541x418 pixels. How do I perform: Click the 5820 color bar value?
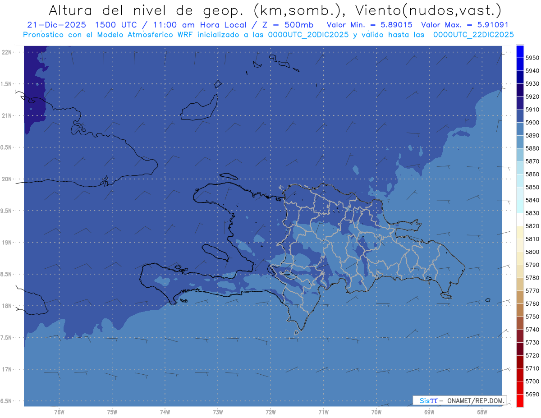[x=532, y=226]
